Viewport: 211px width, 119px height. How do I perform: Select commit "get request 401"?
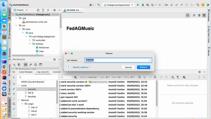click(70, 97)
